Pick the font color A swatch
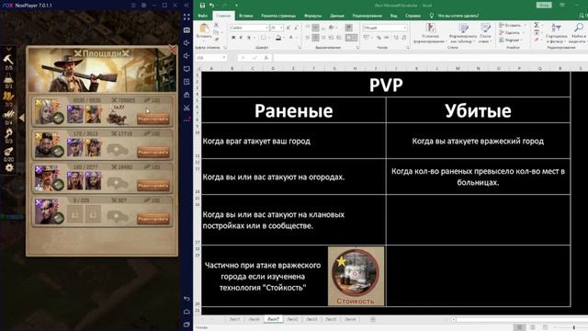Screen dimensions: 588x331 (x=290, y=38)
